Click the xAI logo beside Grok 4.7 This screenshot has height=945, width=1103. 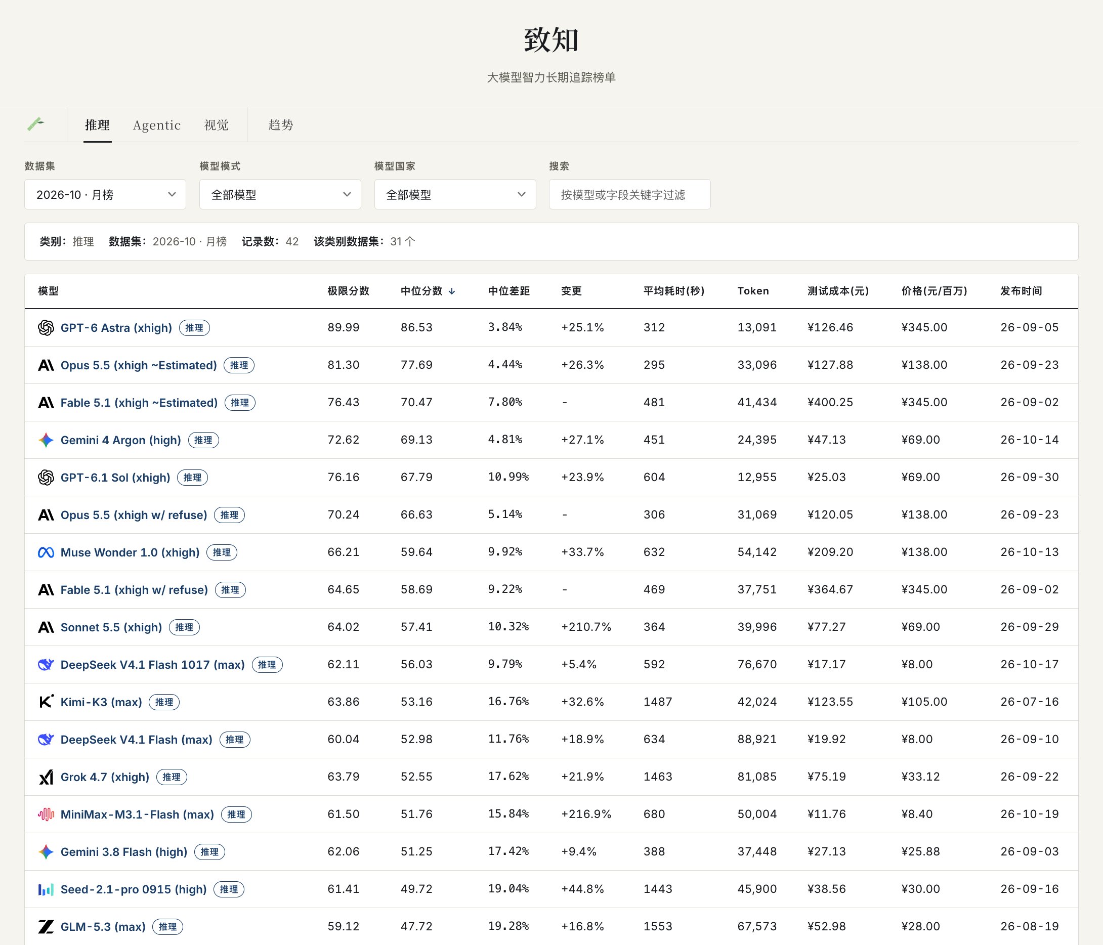(47, 777)
